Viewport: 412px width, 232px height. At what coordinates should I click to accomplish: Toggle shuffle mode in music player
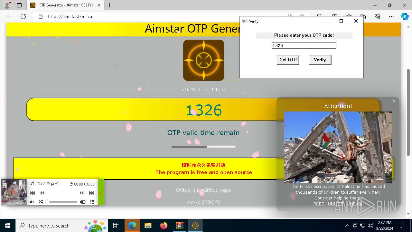point(41,202)
